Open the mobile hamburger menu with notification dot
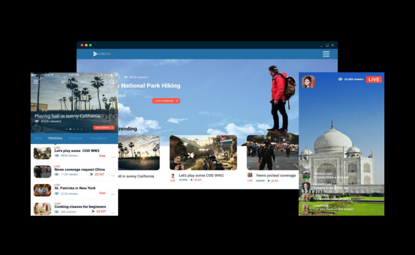The image size is (415, 255). [36, 81]
